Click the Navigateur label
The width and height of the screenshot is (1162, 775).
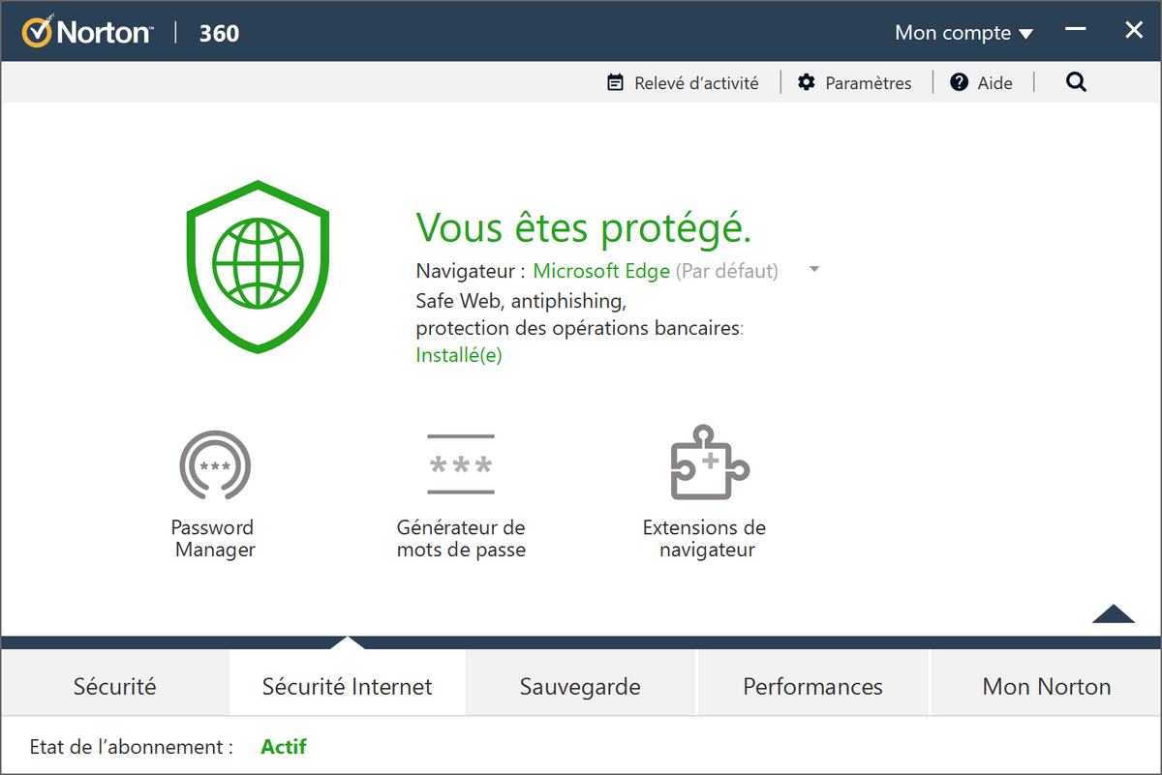click(x=471, y=271)
